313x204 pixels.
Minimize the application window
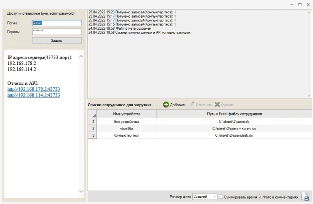(292, 4)
